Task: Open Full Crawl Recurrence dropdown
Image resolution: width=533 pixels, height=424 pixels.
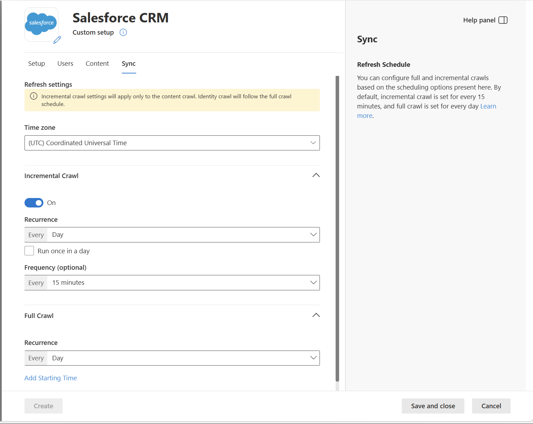Action: (172, 358)
